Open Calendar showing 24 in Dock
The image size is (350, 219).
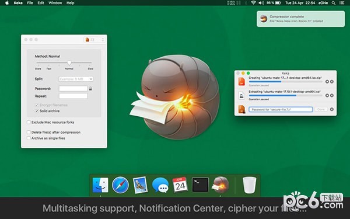180,185
